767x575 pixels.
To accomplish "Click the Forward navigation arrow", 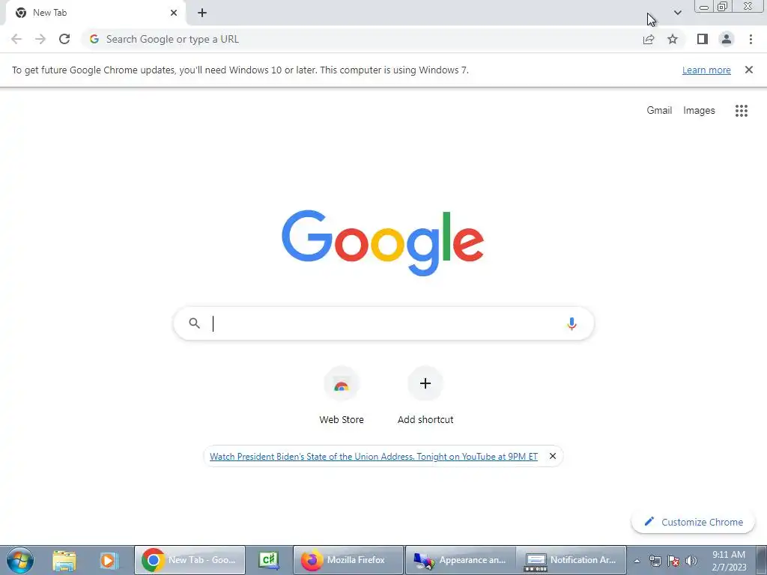I will [x=40, y=39].
